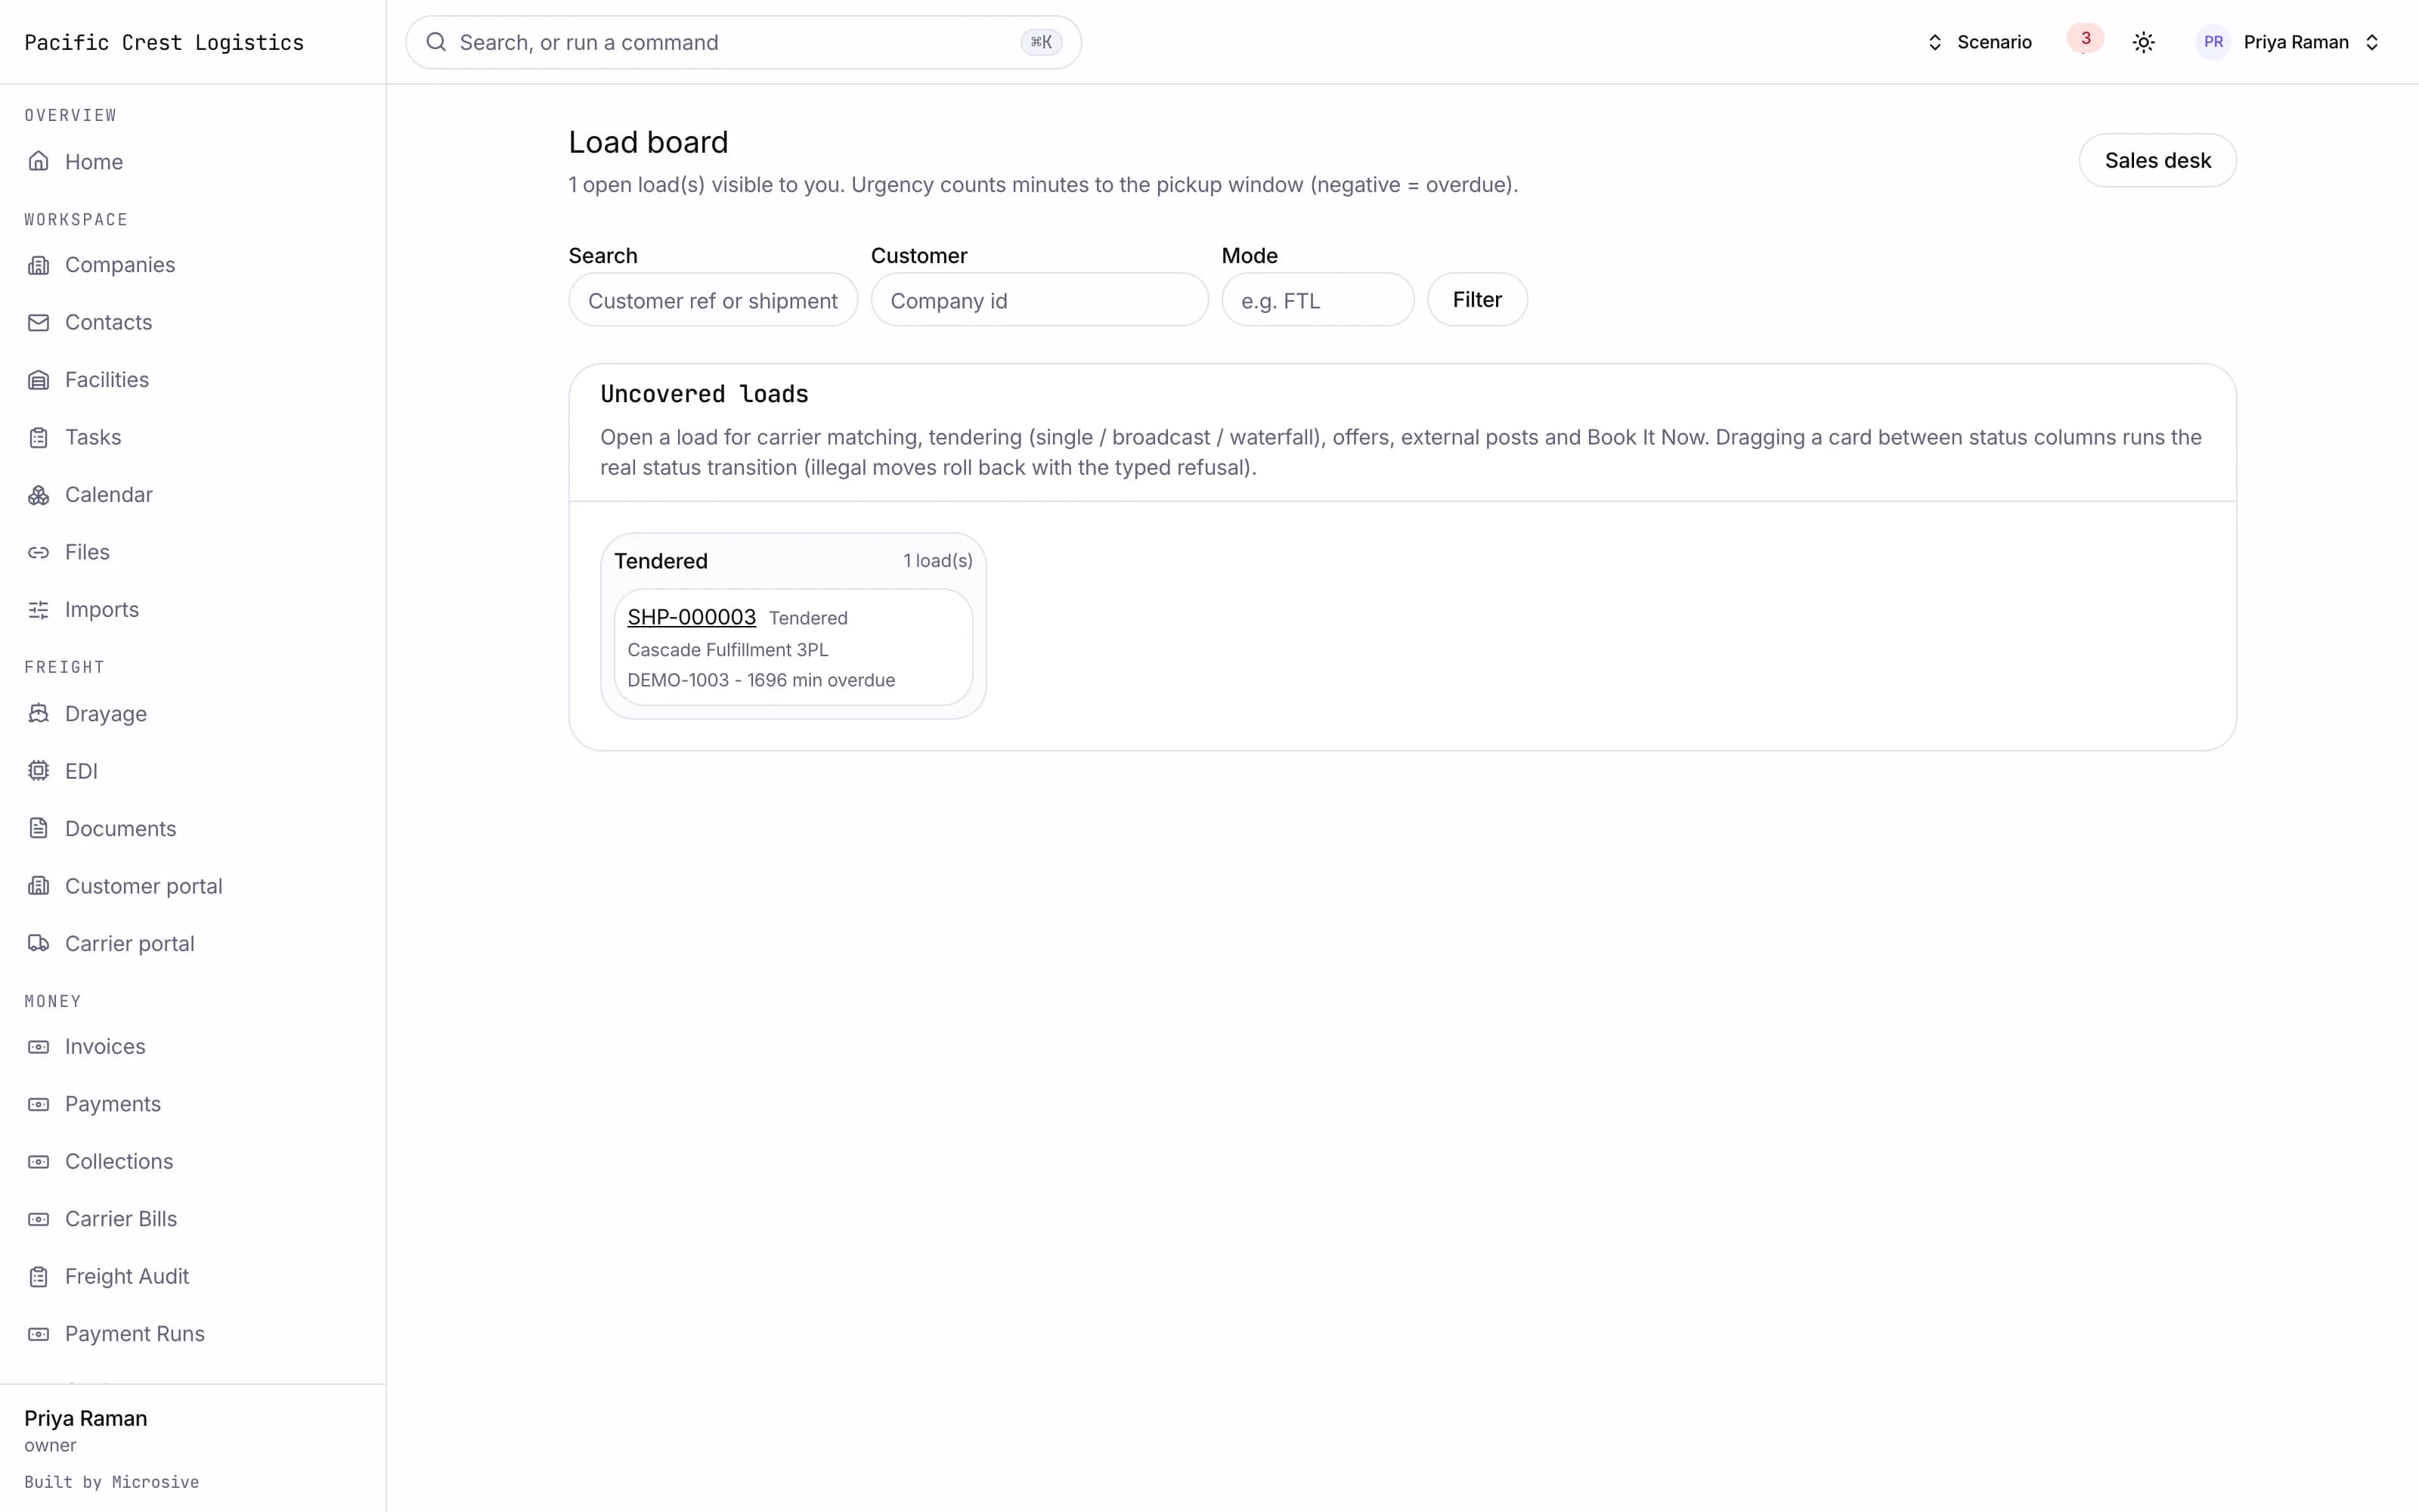The image size is (2419, 1512).
Task: Expand the Priya Raman account menu
Action: pyautogui.click(x=2287, y=42)
